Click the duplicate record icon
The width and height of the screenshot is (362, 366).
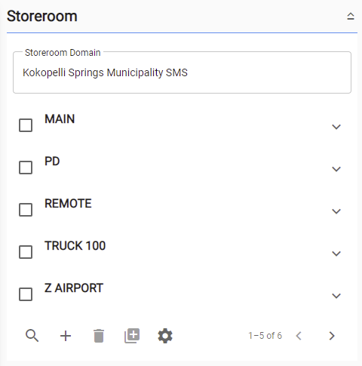tap(132, 336)
